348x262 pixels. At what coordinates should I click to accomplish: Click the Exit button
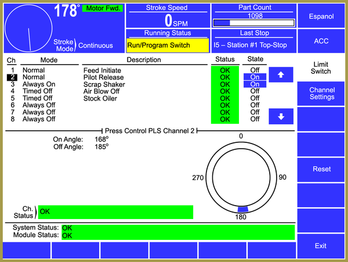click(x=321, y=246)
